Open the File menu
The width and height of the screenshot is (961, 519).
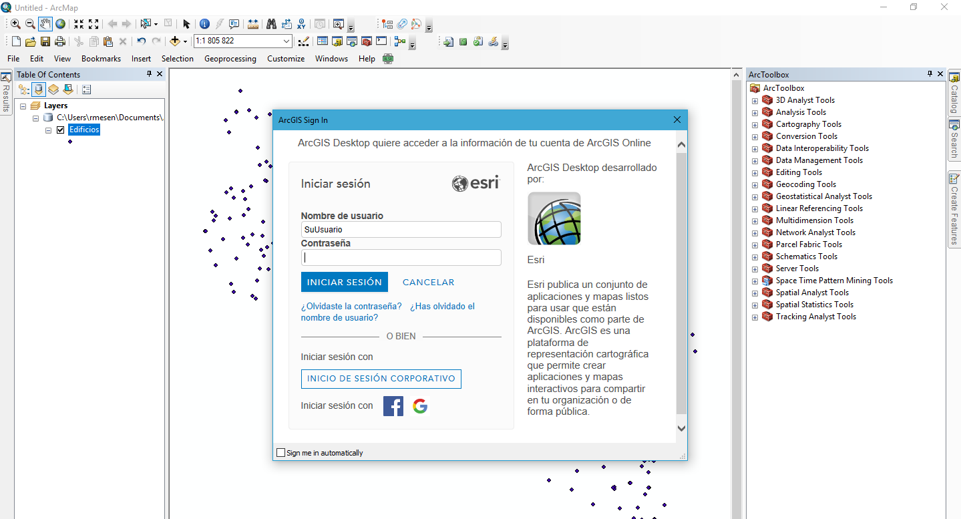coord(13,59)
